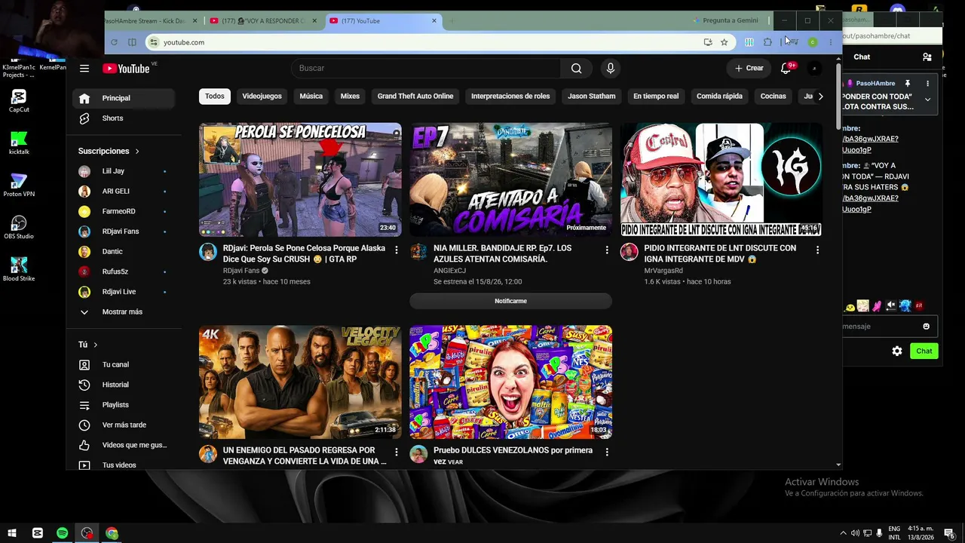Screen dimensions: 965x543
Task: Open the MrVargasRd channel link
Action: pyautogui.click(x=663, y=271)
